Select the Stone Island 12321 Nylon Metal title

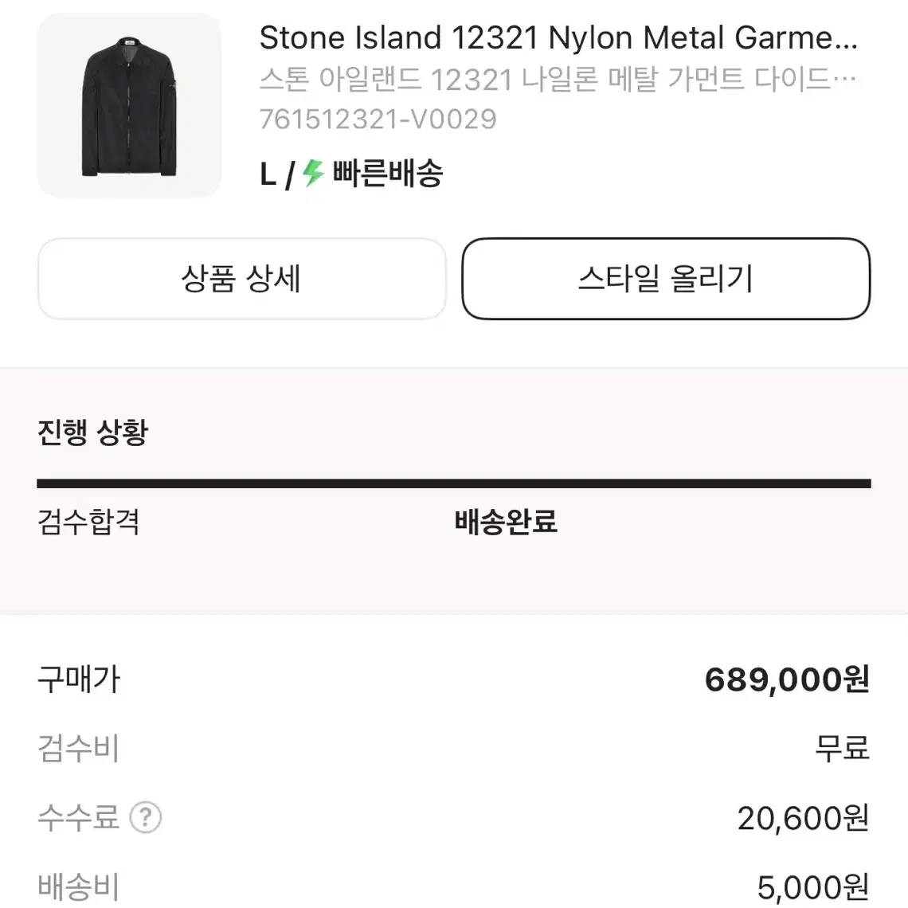558,37
